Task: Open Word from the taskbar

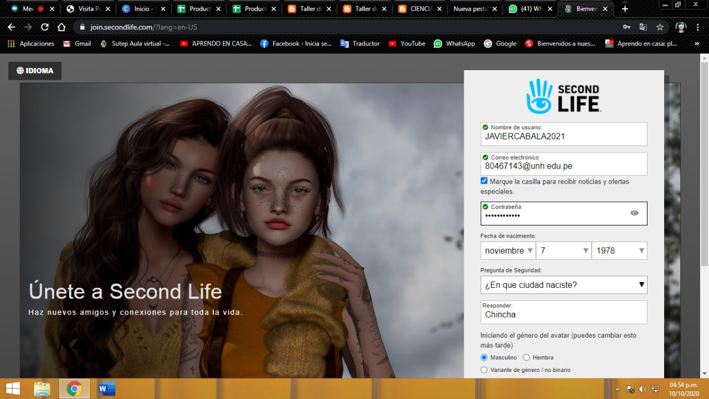Action: pos(106,389)
